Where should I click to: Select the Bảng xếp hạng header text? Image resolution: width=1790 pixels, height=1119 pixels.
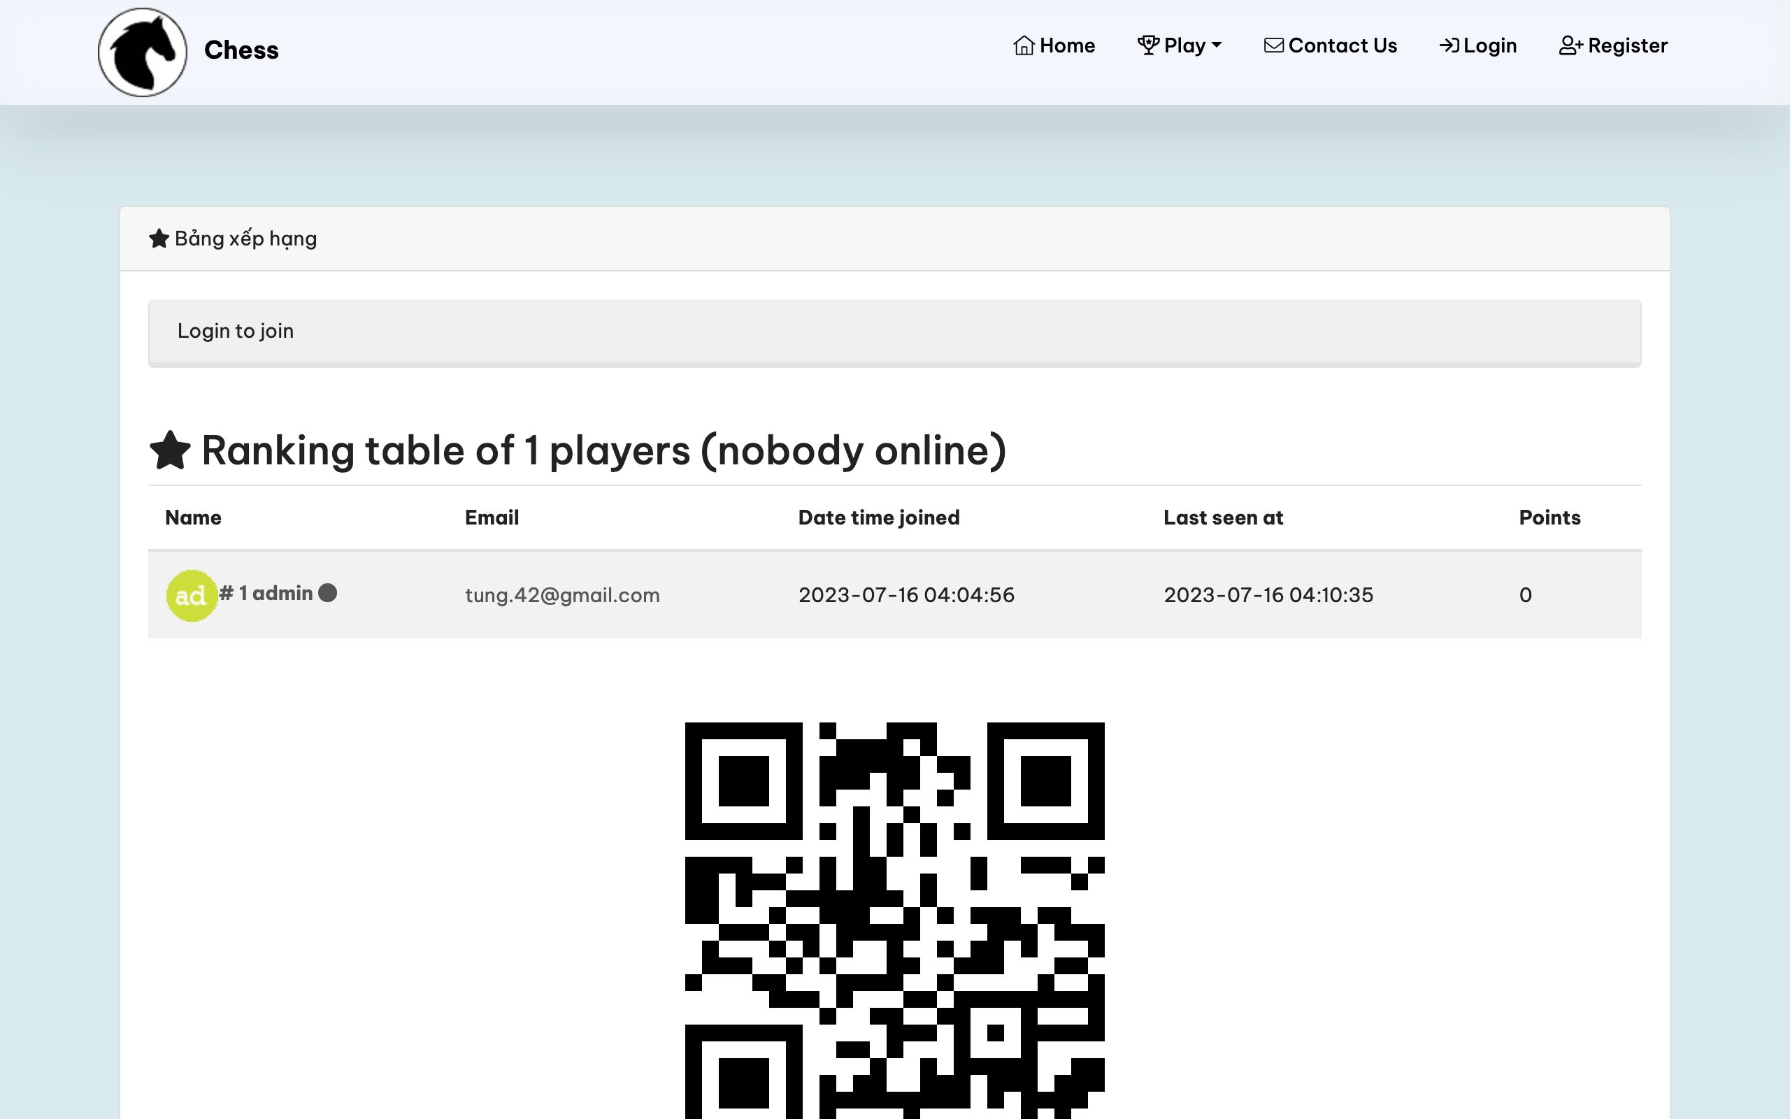[x=245, y=238]
